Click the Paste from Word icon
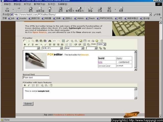 pyautogui.click(x=45, y=41)
